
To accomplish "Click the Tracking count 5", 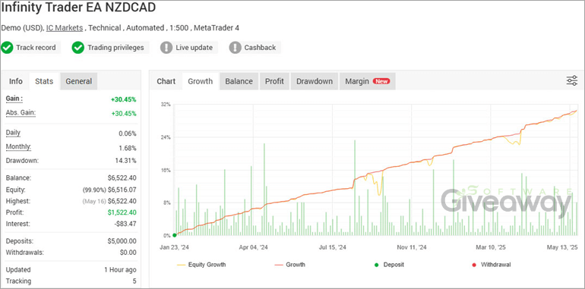I will tap(134, 281).
